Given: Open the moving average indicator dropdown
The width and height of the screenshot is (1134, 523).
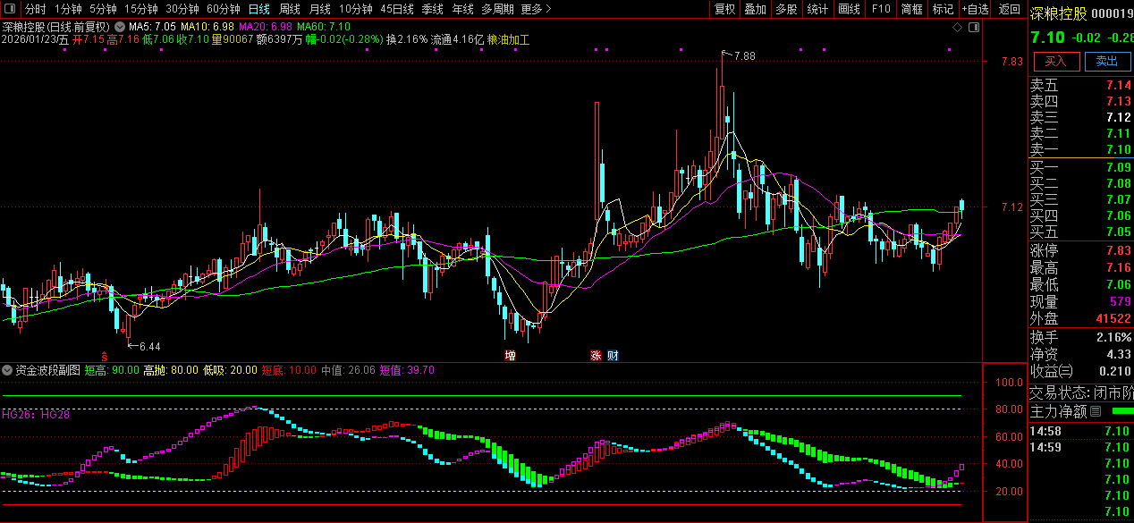Looking at the screenshot, I should [120, 28].
